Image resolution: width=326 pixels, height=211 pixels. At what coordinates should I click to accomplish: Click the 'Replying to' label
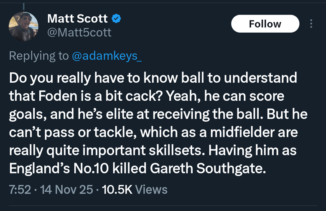coord(39,56)
